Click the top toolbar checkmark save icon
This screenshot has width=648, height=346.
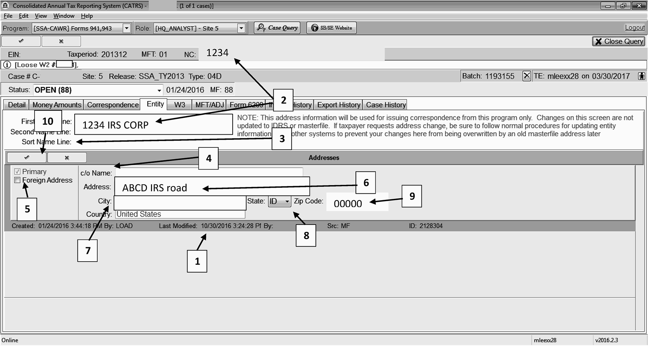tap(21, 41)
